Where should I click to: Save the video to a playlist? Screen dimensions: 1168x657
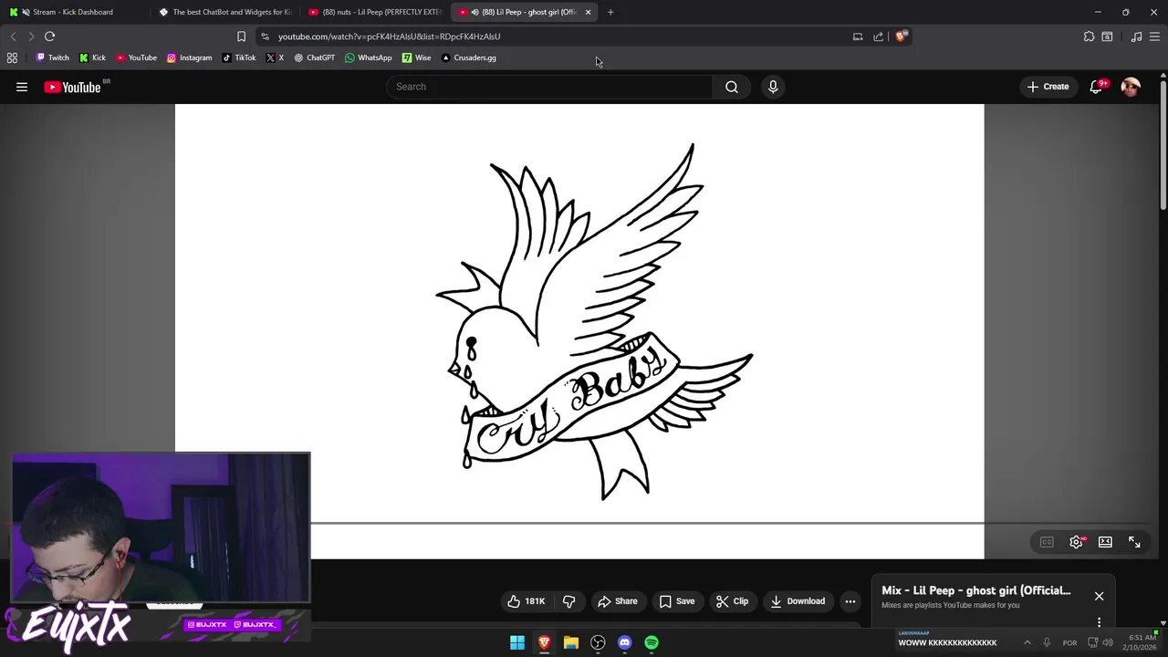677,601
